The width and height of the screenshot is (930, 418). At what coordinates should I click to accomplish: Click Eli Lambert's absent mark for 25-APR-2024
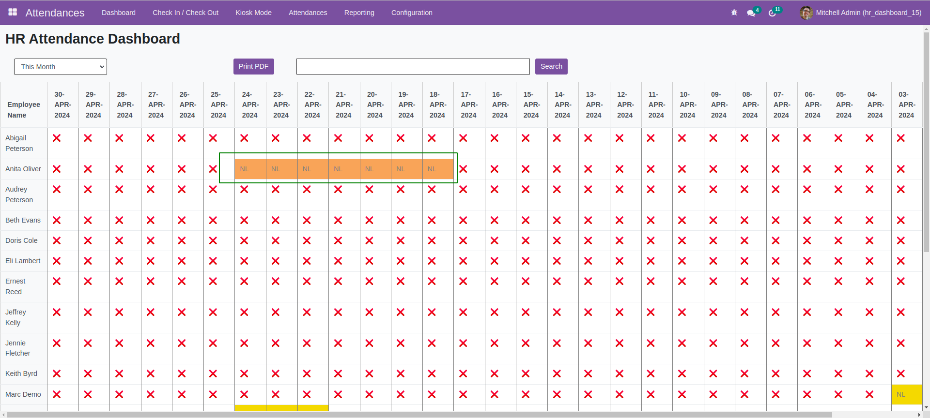pyautogui.click(x=213, y=261)
